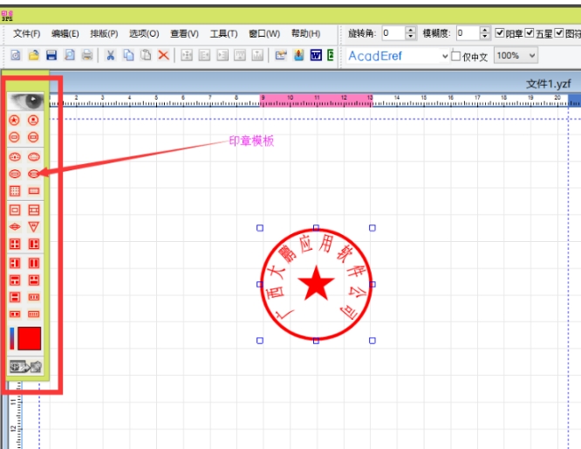Screen dimensions: 581x449
Task: Click the copy toolbar icon
Action: (x=128, y=55)
